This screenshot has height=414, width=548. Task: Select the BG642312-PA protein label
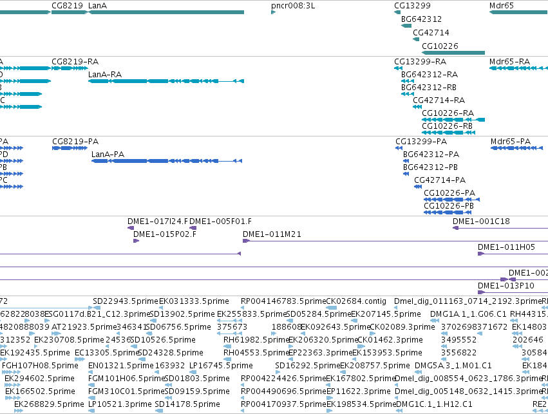431,155
